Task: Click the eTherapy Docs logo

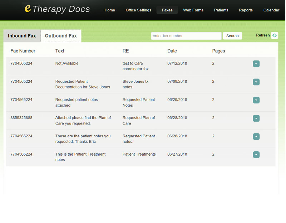Action: [x=57, y=9]
